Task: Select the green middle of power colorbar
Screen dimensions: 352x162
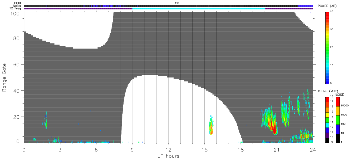Action: click(x=327, y=50)
